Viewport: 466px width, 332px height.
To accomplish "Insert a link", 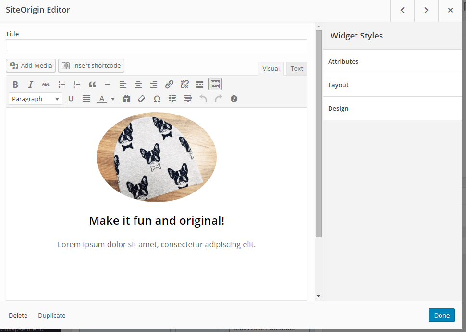I will (169, 84).
